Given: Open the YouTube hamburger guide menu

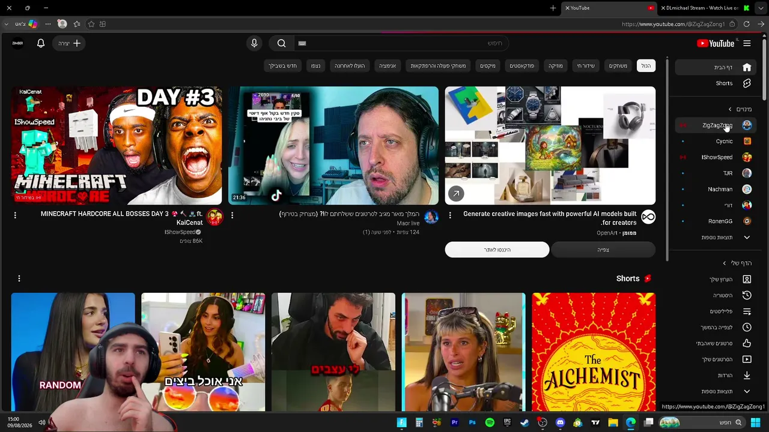Looking at the screenshot, I should (747, 43).
